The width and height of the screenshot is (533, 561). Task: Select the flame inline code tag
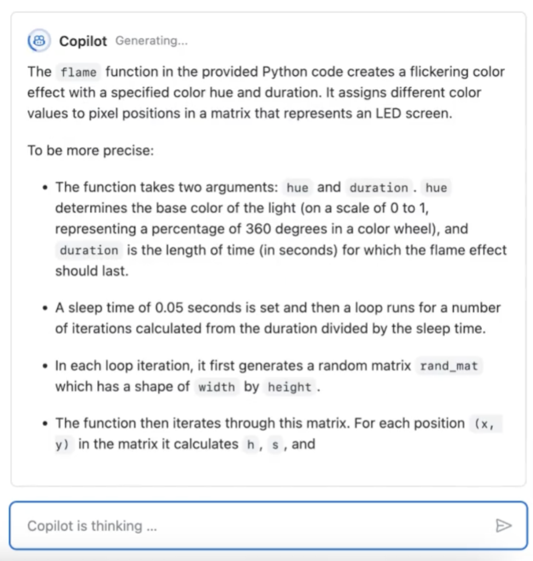pos(79,72)
